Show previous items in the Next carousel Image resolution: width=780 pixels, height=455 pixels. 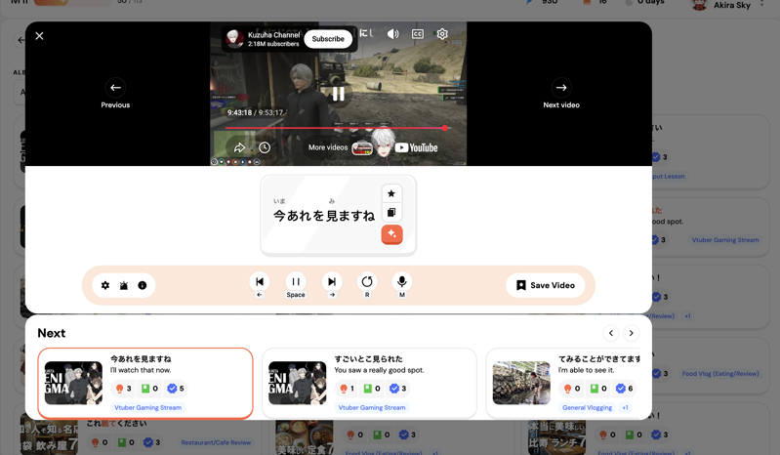[x=611, y=333]
